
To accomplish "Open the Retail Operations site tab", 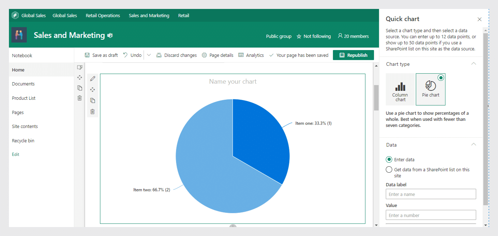I will pos(103,15).
